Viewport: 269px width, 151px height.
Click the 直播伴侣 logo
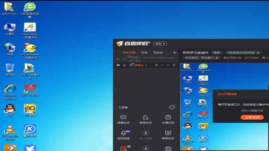click(133, 44)
